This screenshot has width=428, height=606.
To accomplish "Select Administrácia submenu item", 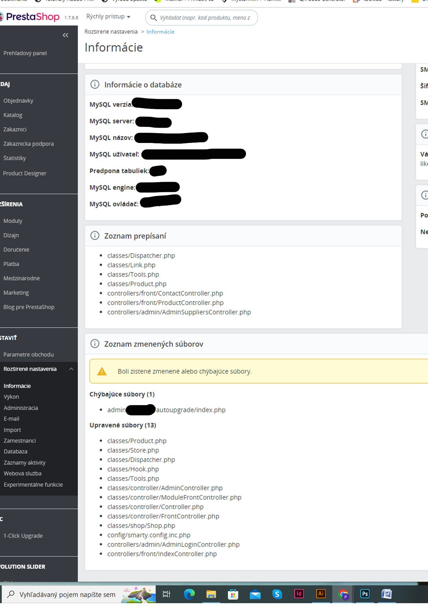I will [21, 408].
